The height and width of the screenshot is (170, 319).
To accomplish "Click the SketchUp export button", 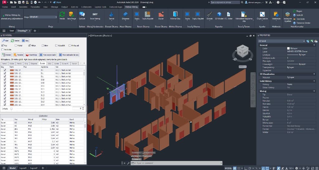I will click(31, 55).
